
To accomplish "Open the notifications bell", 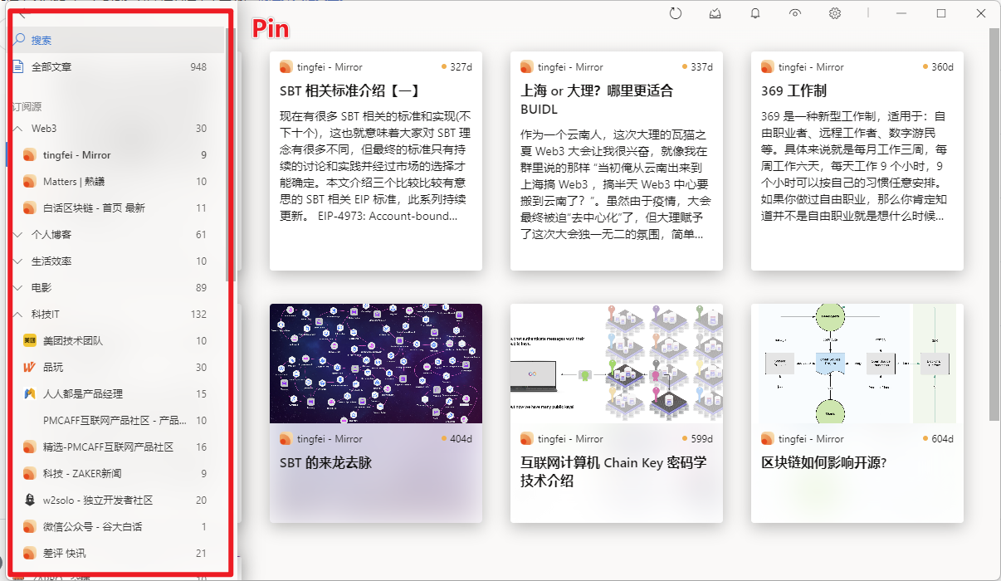I will click(754, 13).
